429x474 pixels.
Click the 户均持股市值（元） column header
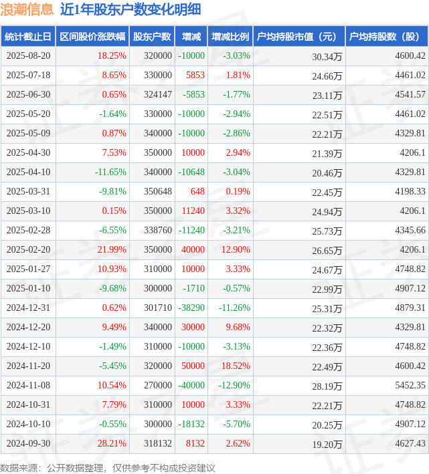(x=299, y=37)
